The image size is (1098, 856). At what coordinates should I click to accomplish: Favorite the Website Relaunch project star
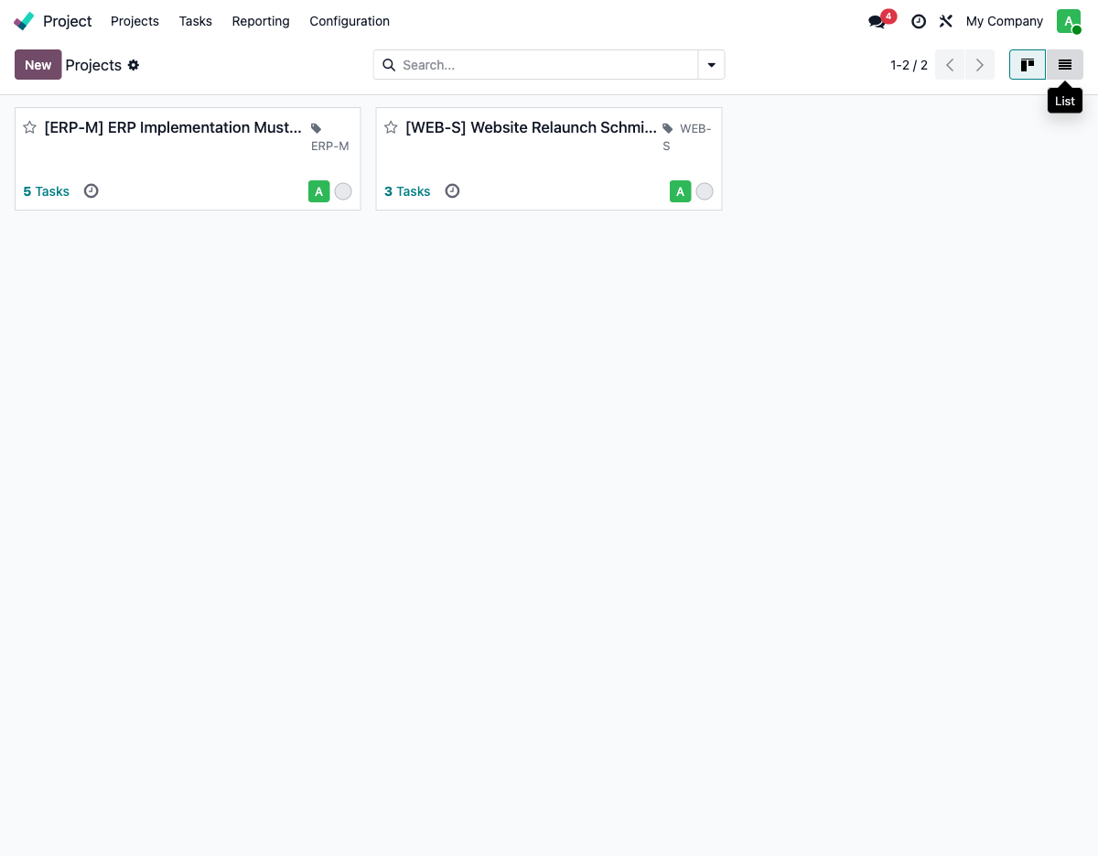pos(391,127)
